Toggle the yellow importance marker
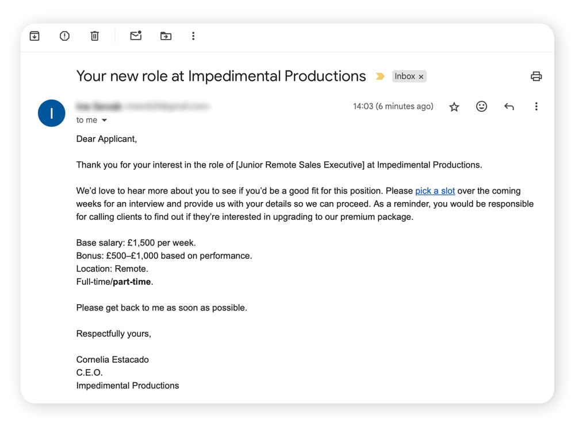This screenshot has height=427, width=575. coord(379,75)
